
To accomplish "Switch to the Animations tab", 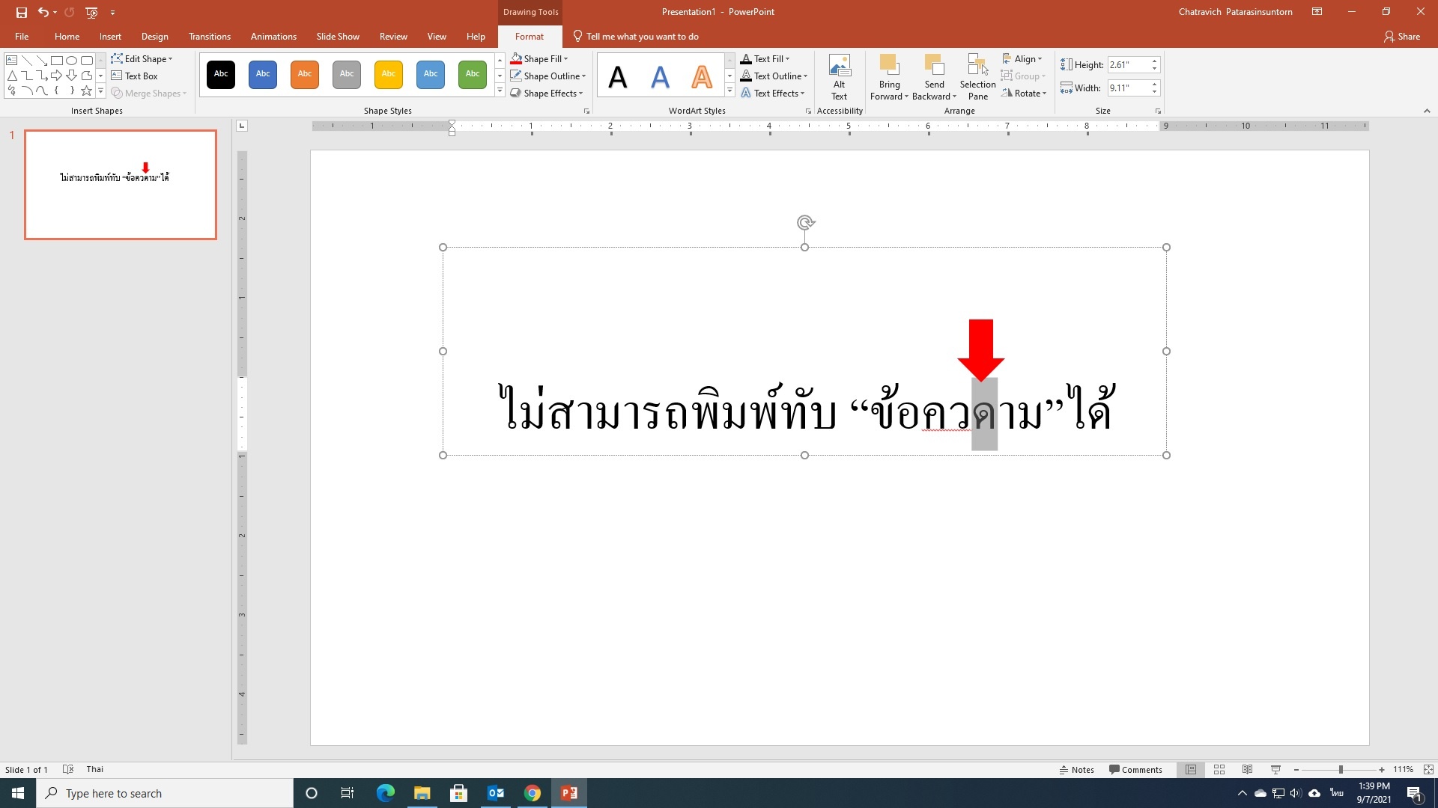I will pyautogui.click(x=273, y=36).
